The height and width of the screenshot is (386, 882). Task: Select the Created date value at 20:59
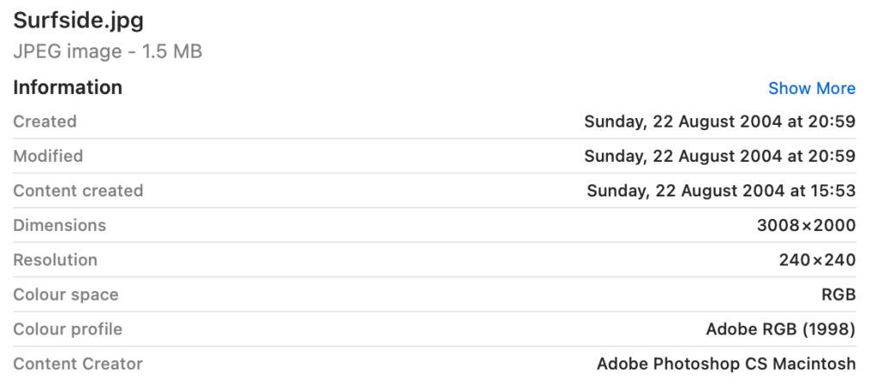tap(720, 121)
